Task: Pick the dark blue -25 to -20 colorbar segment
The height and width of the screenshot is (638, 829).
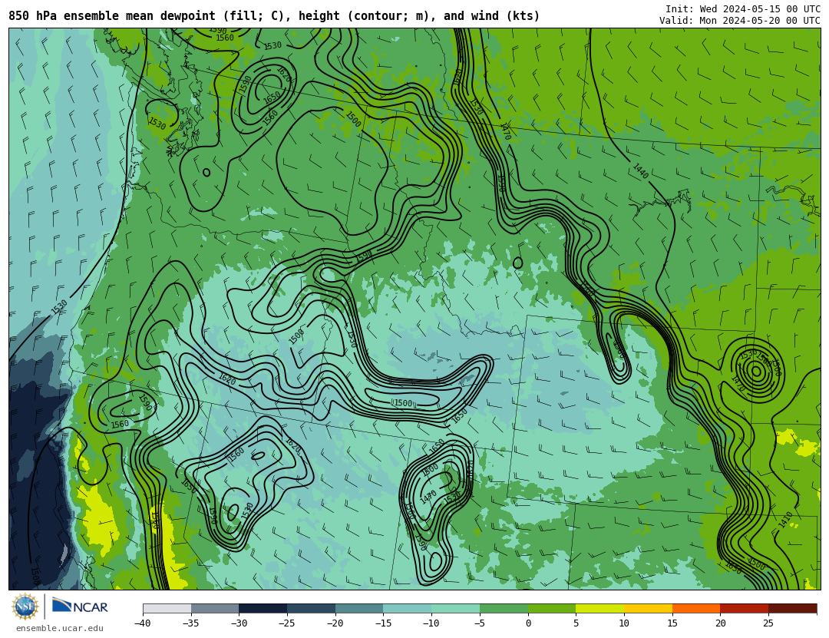Action: coord(312,609)
